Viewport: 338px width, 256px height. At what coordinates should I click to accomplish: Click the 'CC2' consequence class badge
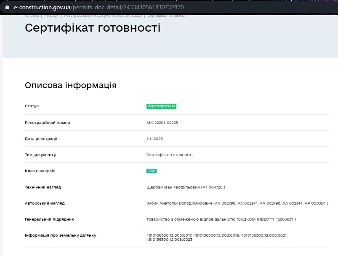(x=152, y=171)
